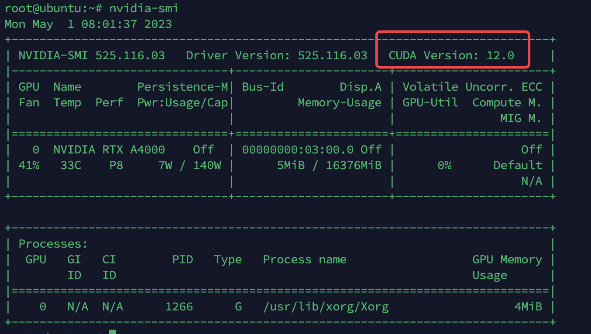
Task: Click the Driver Version 525.116.03 value
Action: click(x=333, y=55)
